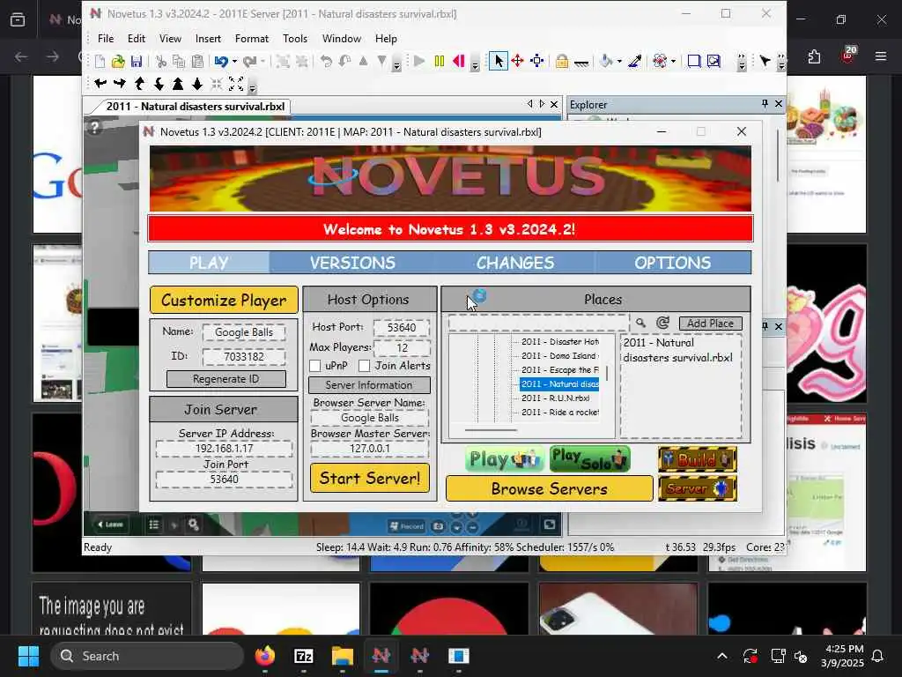Switch to the CHANGES tab in Novetus launcher
Viewport: 902px width, 677px height.
[x=514, y=263]
